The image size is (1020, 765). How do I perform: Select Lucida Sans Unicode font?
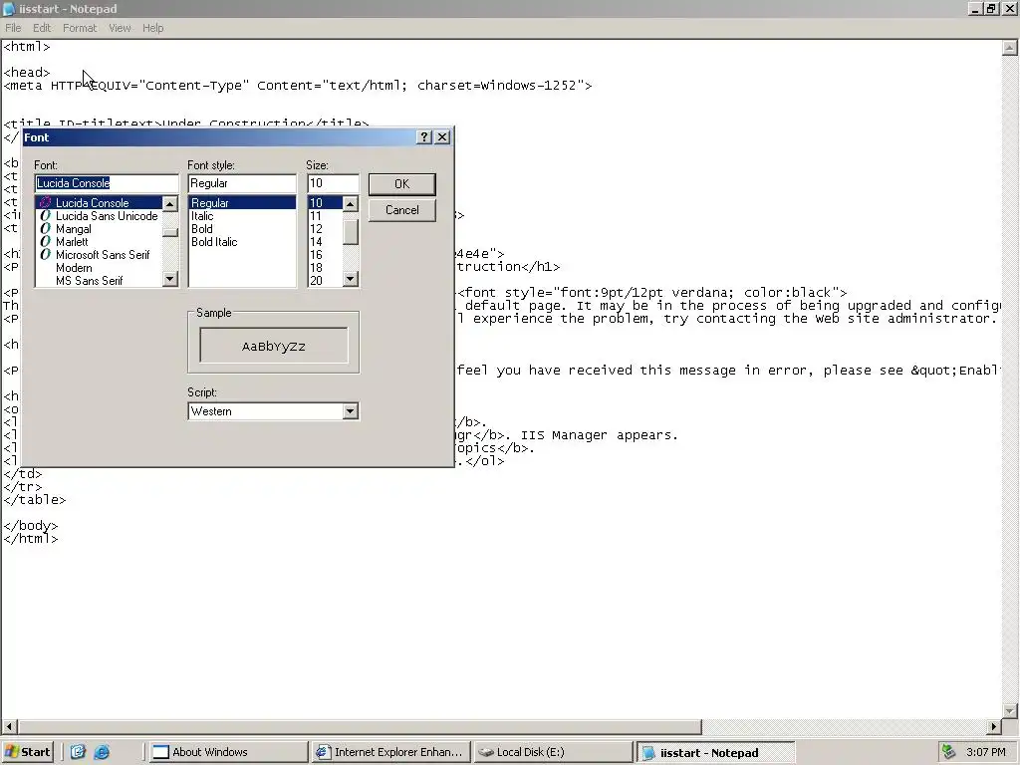tap(99, 216)
